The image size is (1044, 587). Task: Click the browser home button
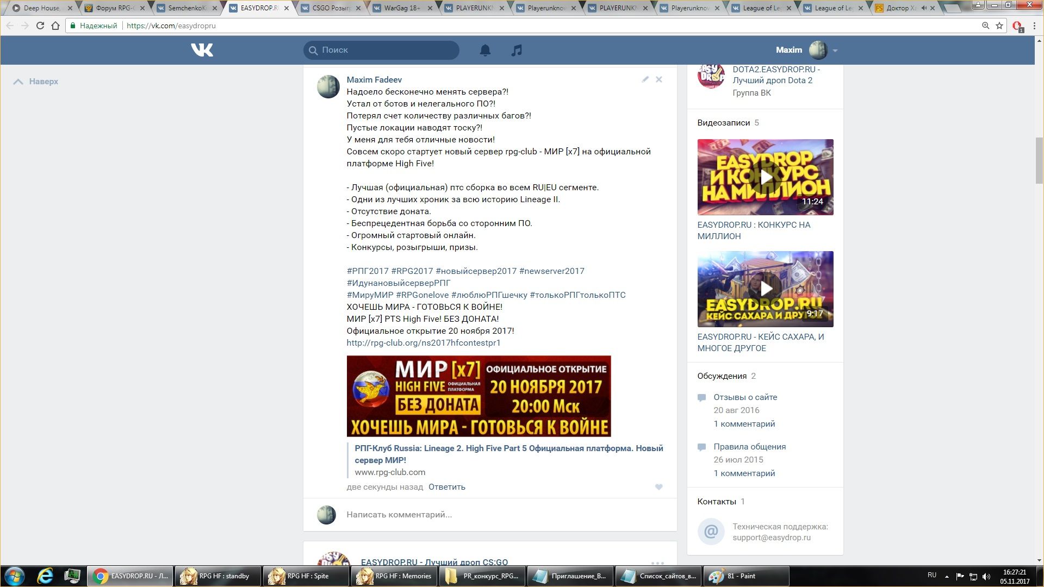[55, 26]
